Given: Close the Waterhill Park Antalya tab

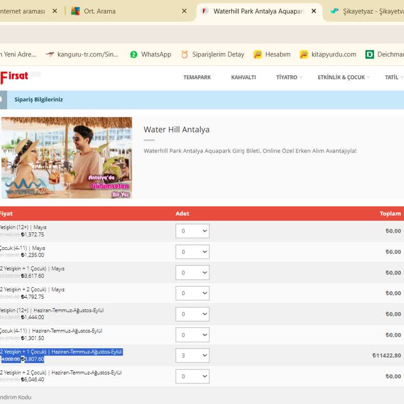Looking at the screenshot, I should coord(314,11).
